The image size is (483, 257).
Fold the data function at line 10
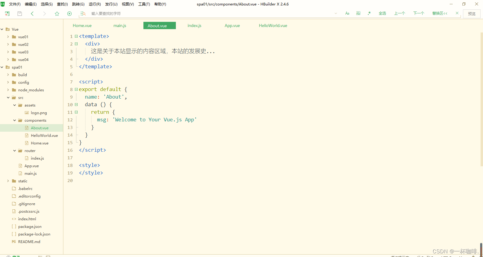tap(76, 104)
